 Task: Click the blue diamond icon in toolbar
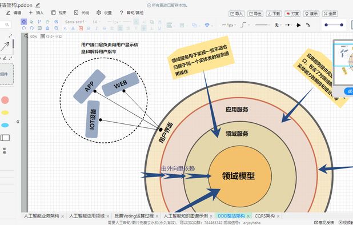point(207,25)
